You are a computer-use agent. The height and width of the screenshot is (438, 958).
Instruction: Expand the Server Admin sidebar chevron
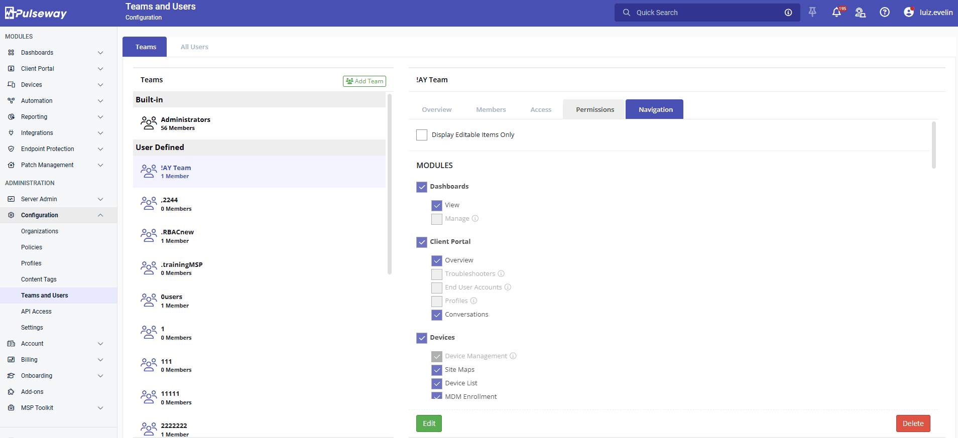click(100, 199)
